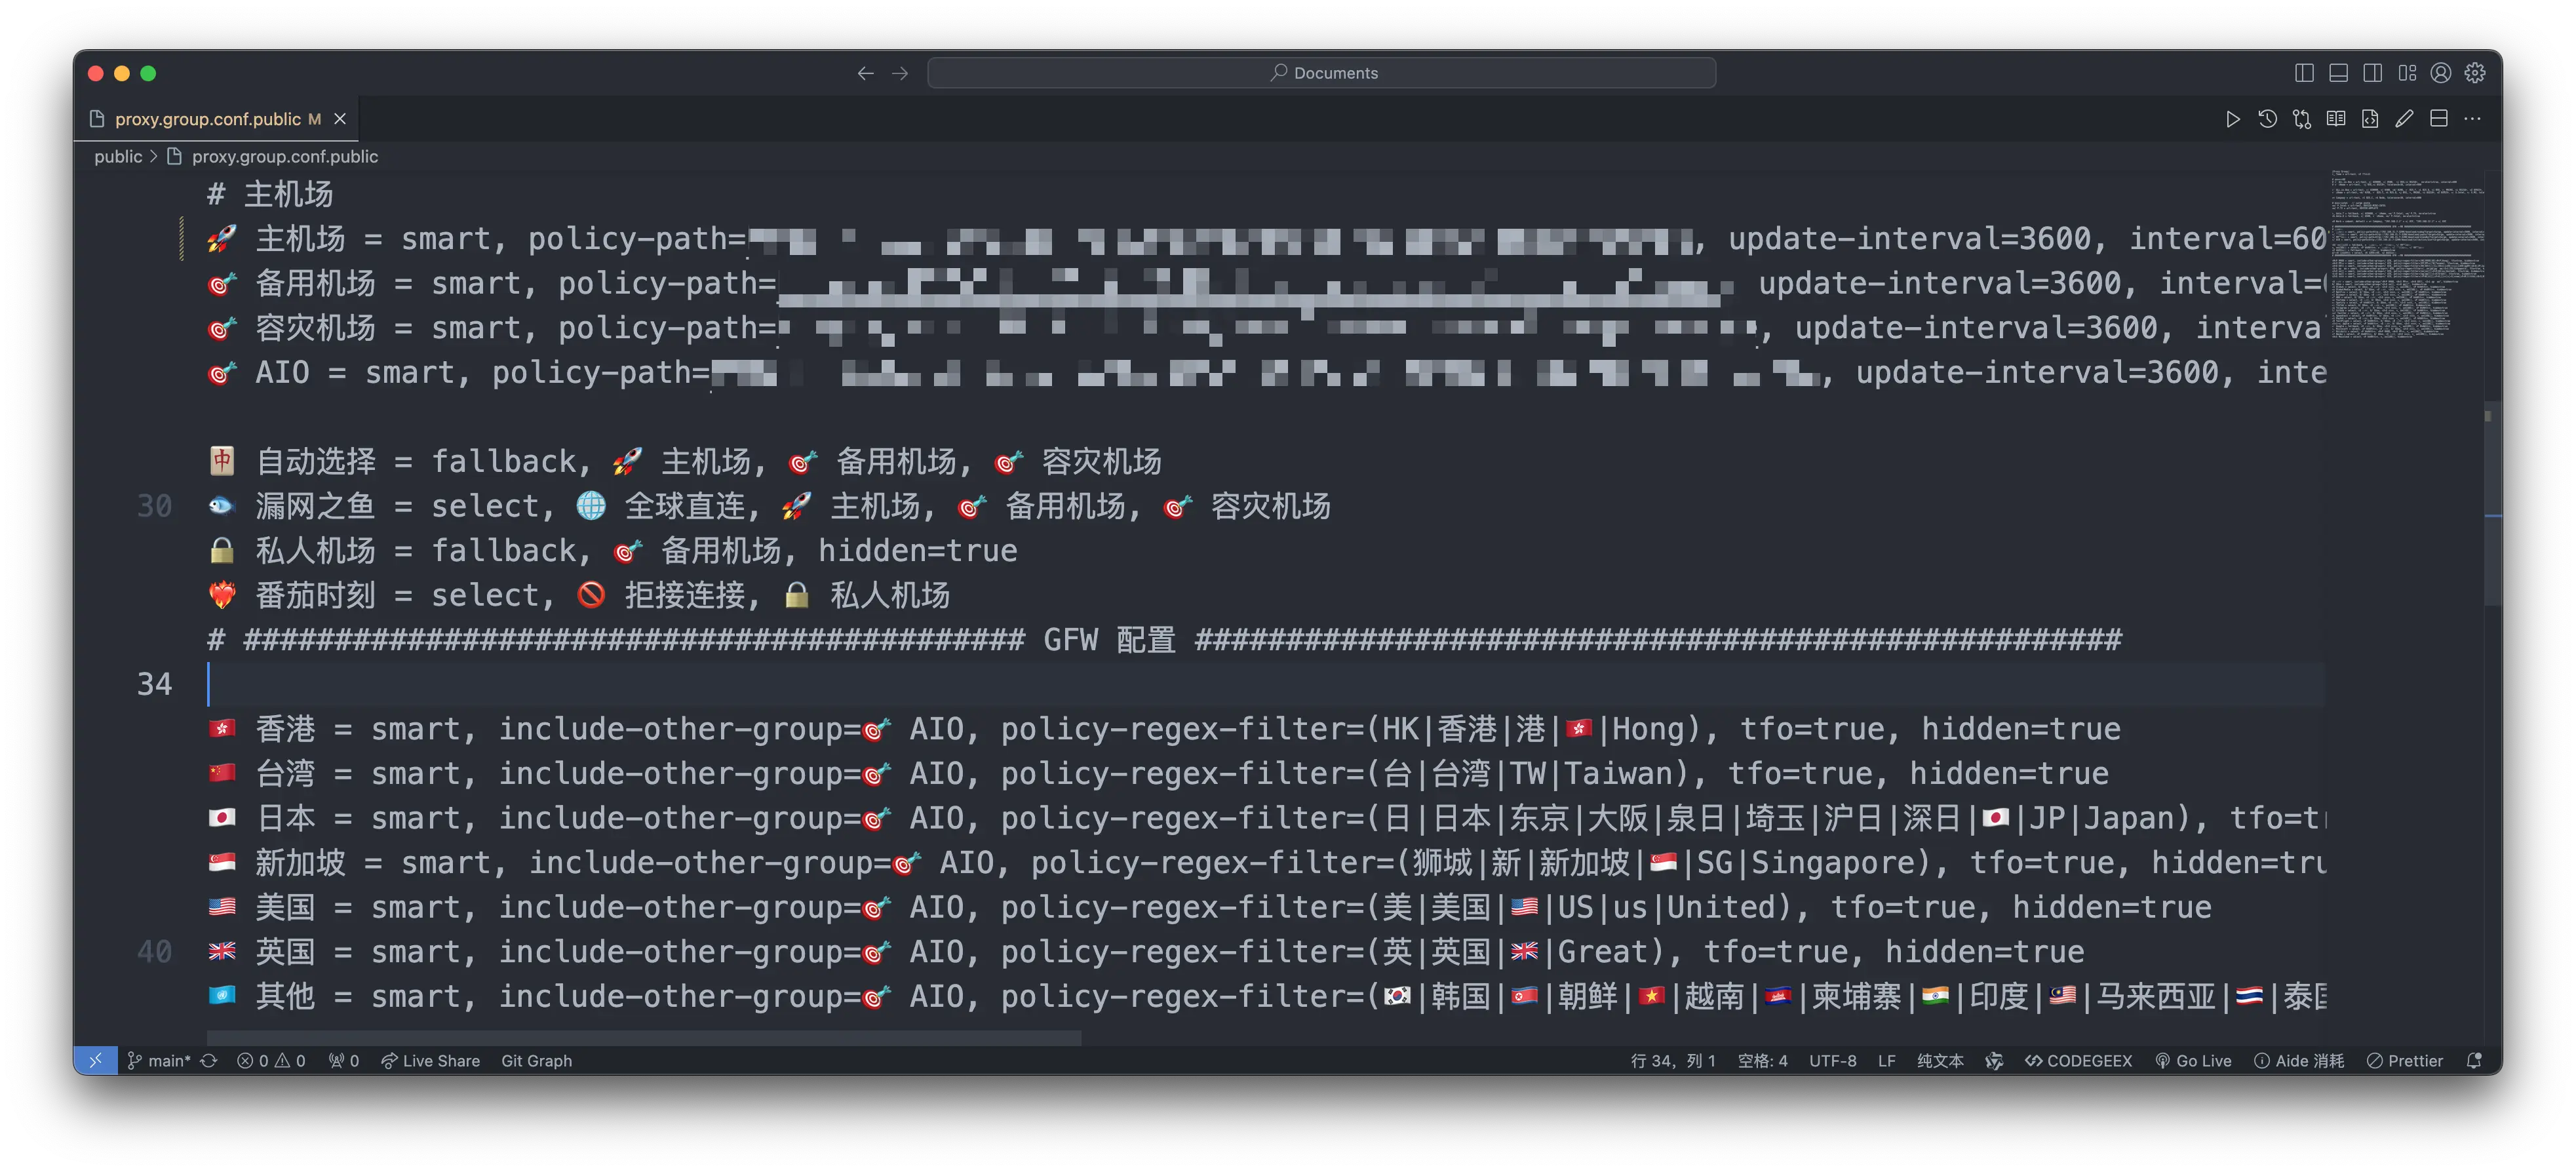
Task: Click the pencil edit icon
Action: tap(2404, 119)
